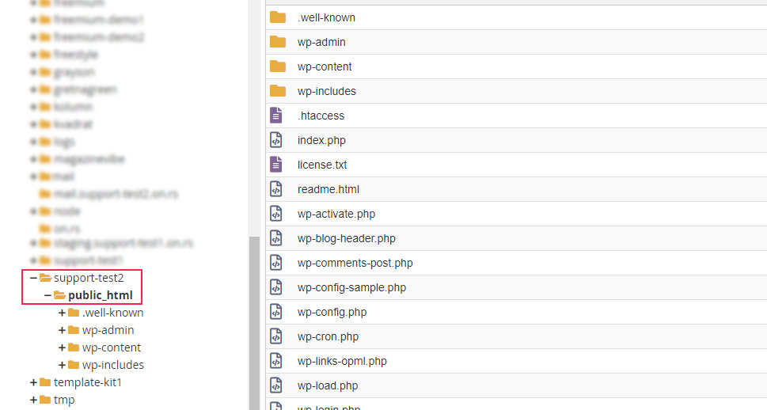
Task: Click the index.php code file icon
Action: tap(276, 140)
